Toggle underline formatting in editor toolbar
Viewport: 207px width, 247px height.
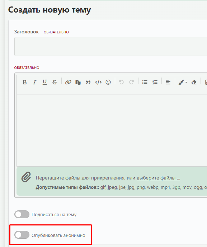(45, 82)
